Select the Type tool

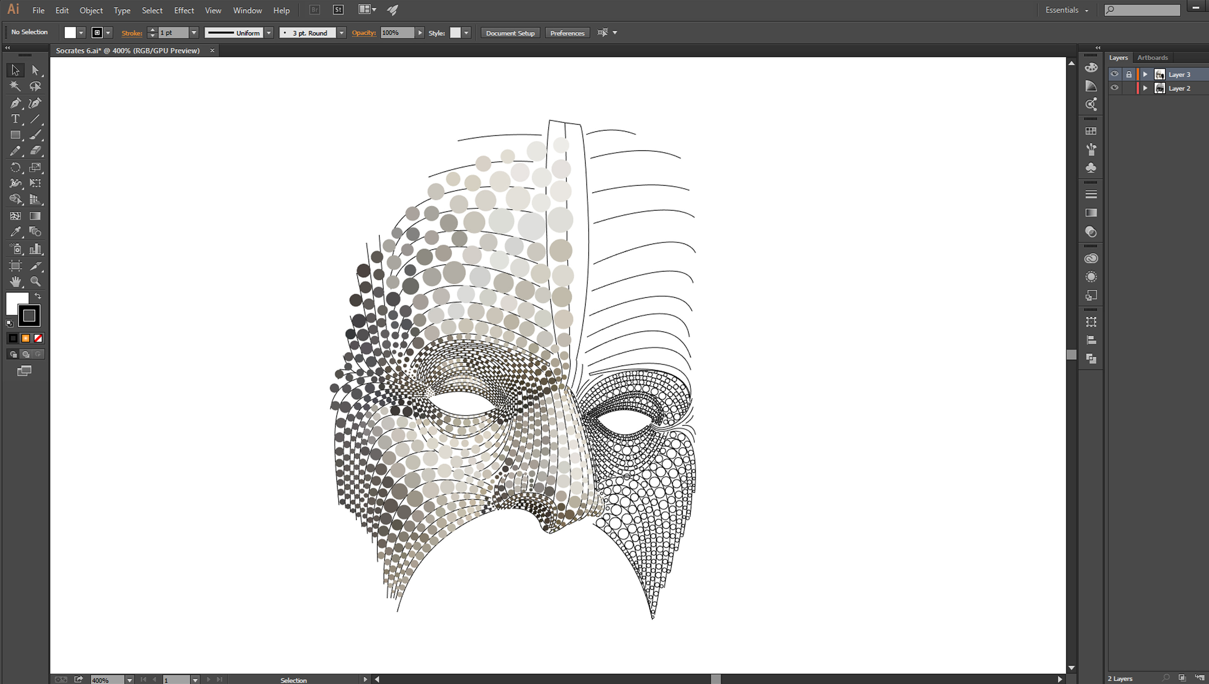pos(15,119)
